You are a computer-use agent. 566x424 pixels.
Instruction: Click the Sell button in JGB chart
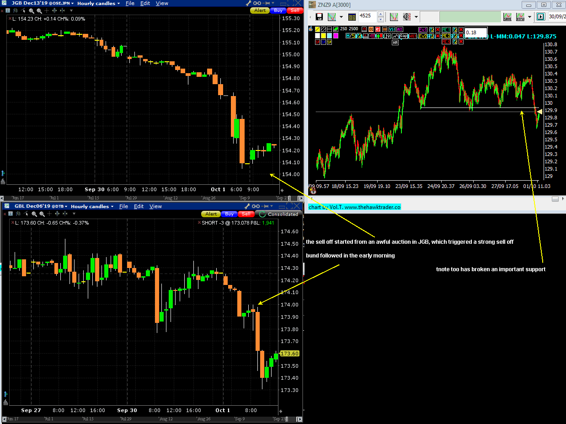tap(295, 11)
